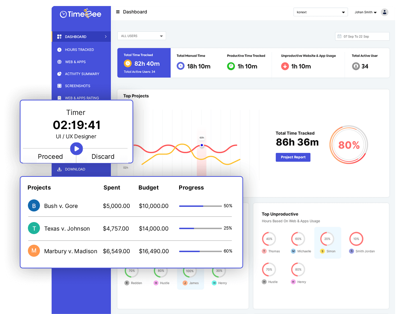Select Simon's highlighted unproductive card

tap(328, 242)
